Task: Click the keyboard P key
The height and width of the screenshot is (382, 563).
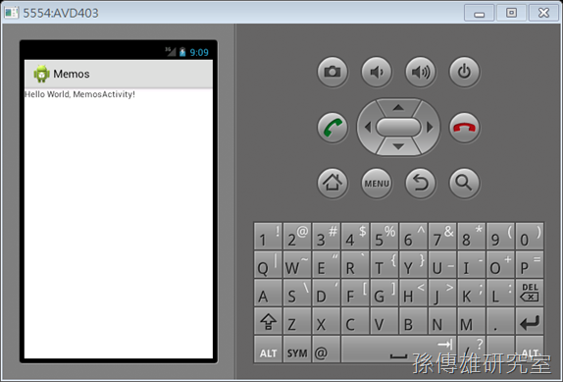Action: (x=530, y=264)
